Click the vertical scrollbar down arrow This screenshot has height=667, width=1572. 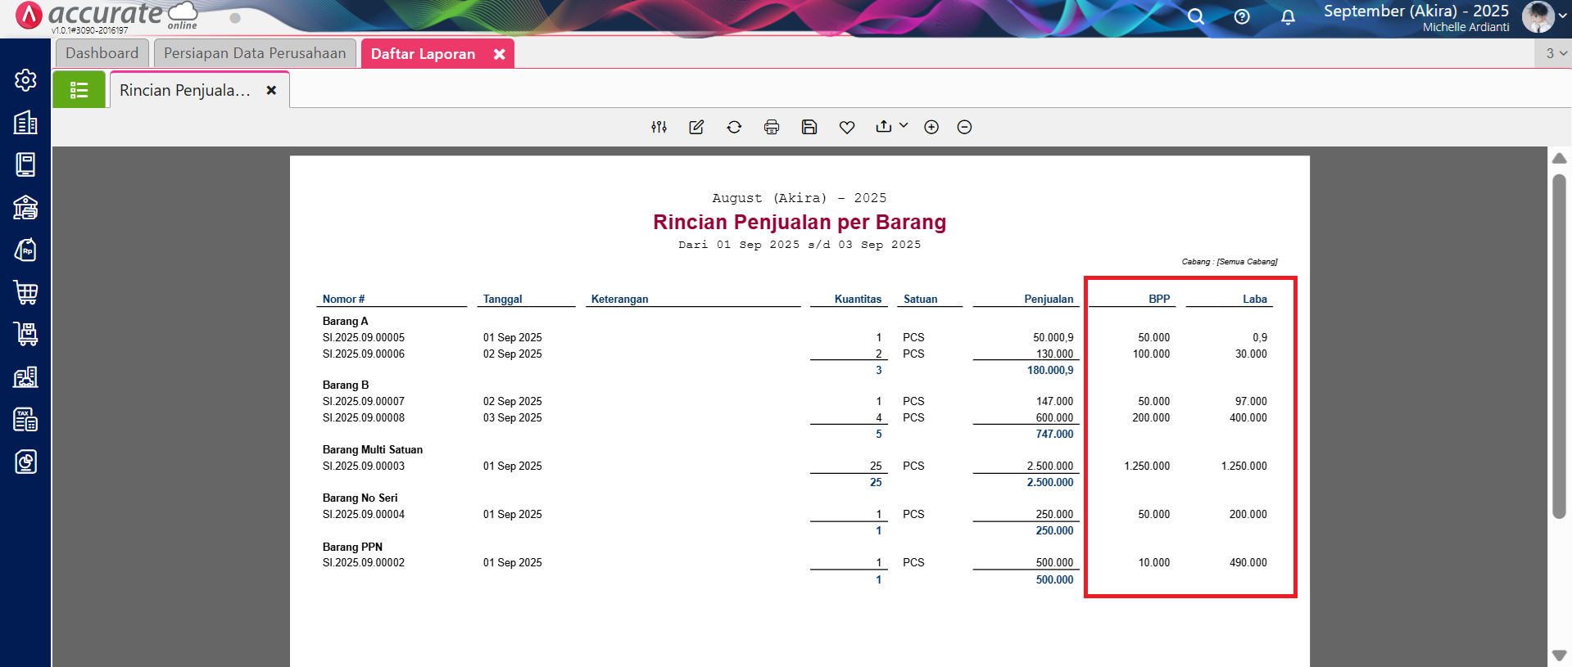(x=1559, y=656)
